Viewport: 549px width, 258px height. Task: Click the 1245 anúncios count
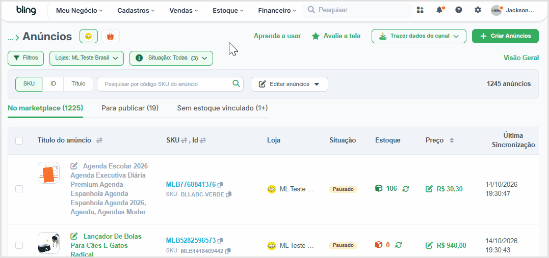[508, 84]
